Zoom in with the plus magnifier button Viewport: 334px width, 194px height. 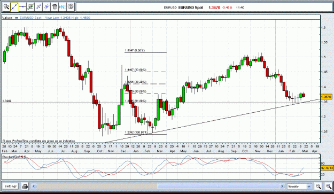(x=329, y=187)
